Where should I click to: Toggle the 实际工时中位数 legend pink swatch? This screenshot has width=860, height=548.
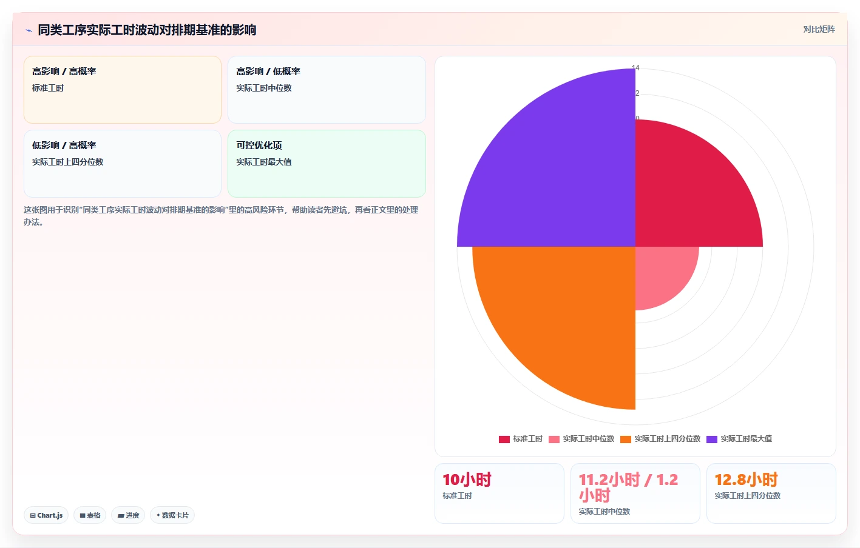(554, 439)
